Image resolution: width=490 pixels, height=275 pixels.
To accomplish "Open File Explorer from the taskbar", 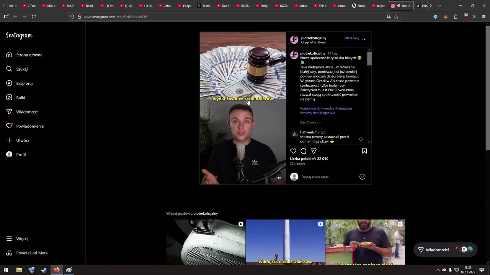I will click(19, 270).
